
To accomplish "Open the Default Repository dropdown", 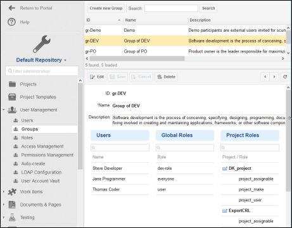I will 41,60.
